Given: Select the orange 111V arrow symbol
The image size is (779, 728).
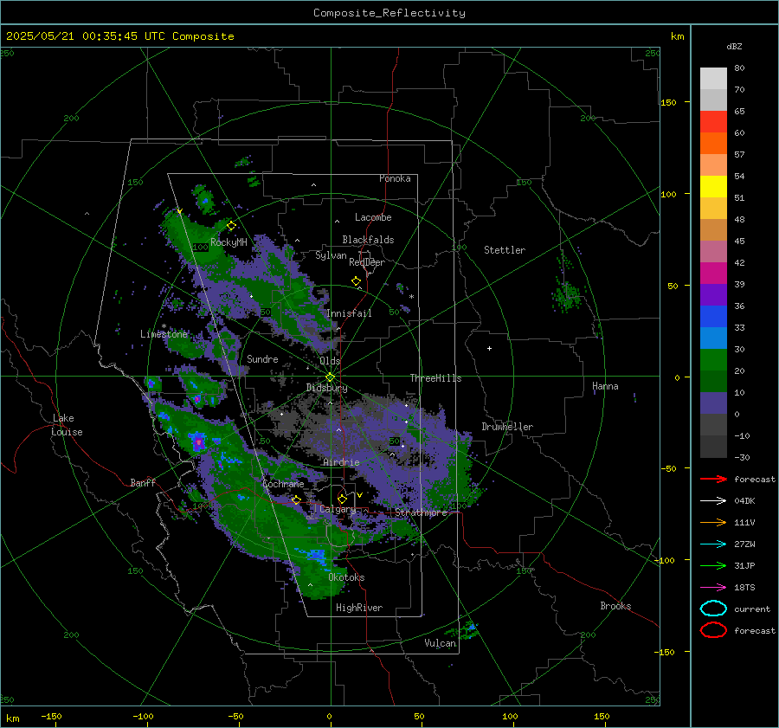Looking at the screenshot, I should 713,522.
